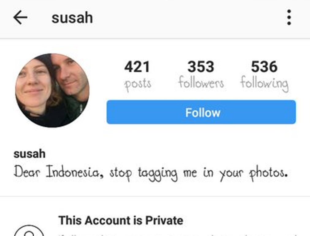Go back using the left arrow
This screenshot has width=310, height=236.
(x=20, y=18)
